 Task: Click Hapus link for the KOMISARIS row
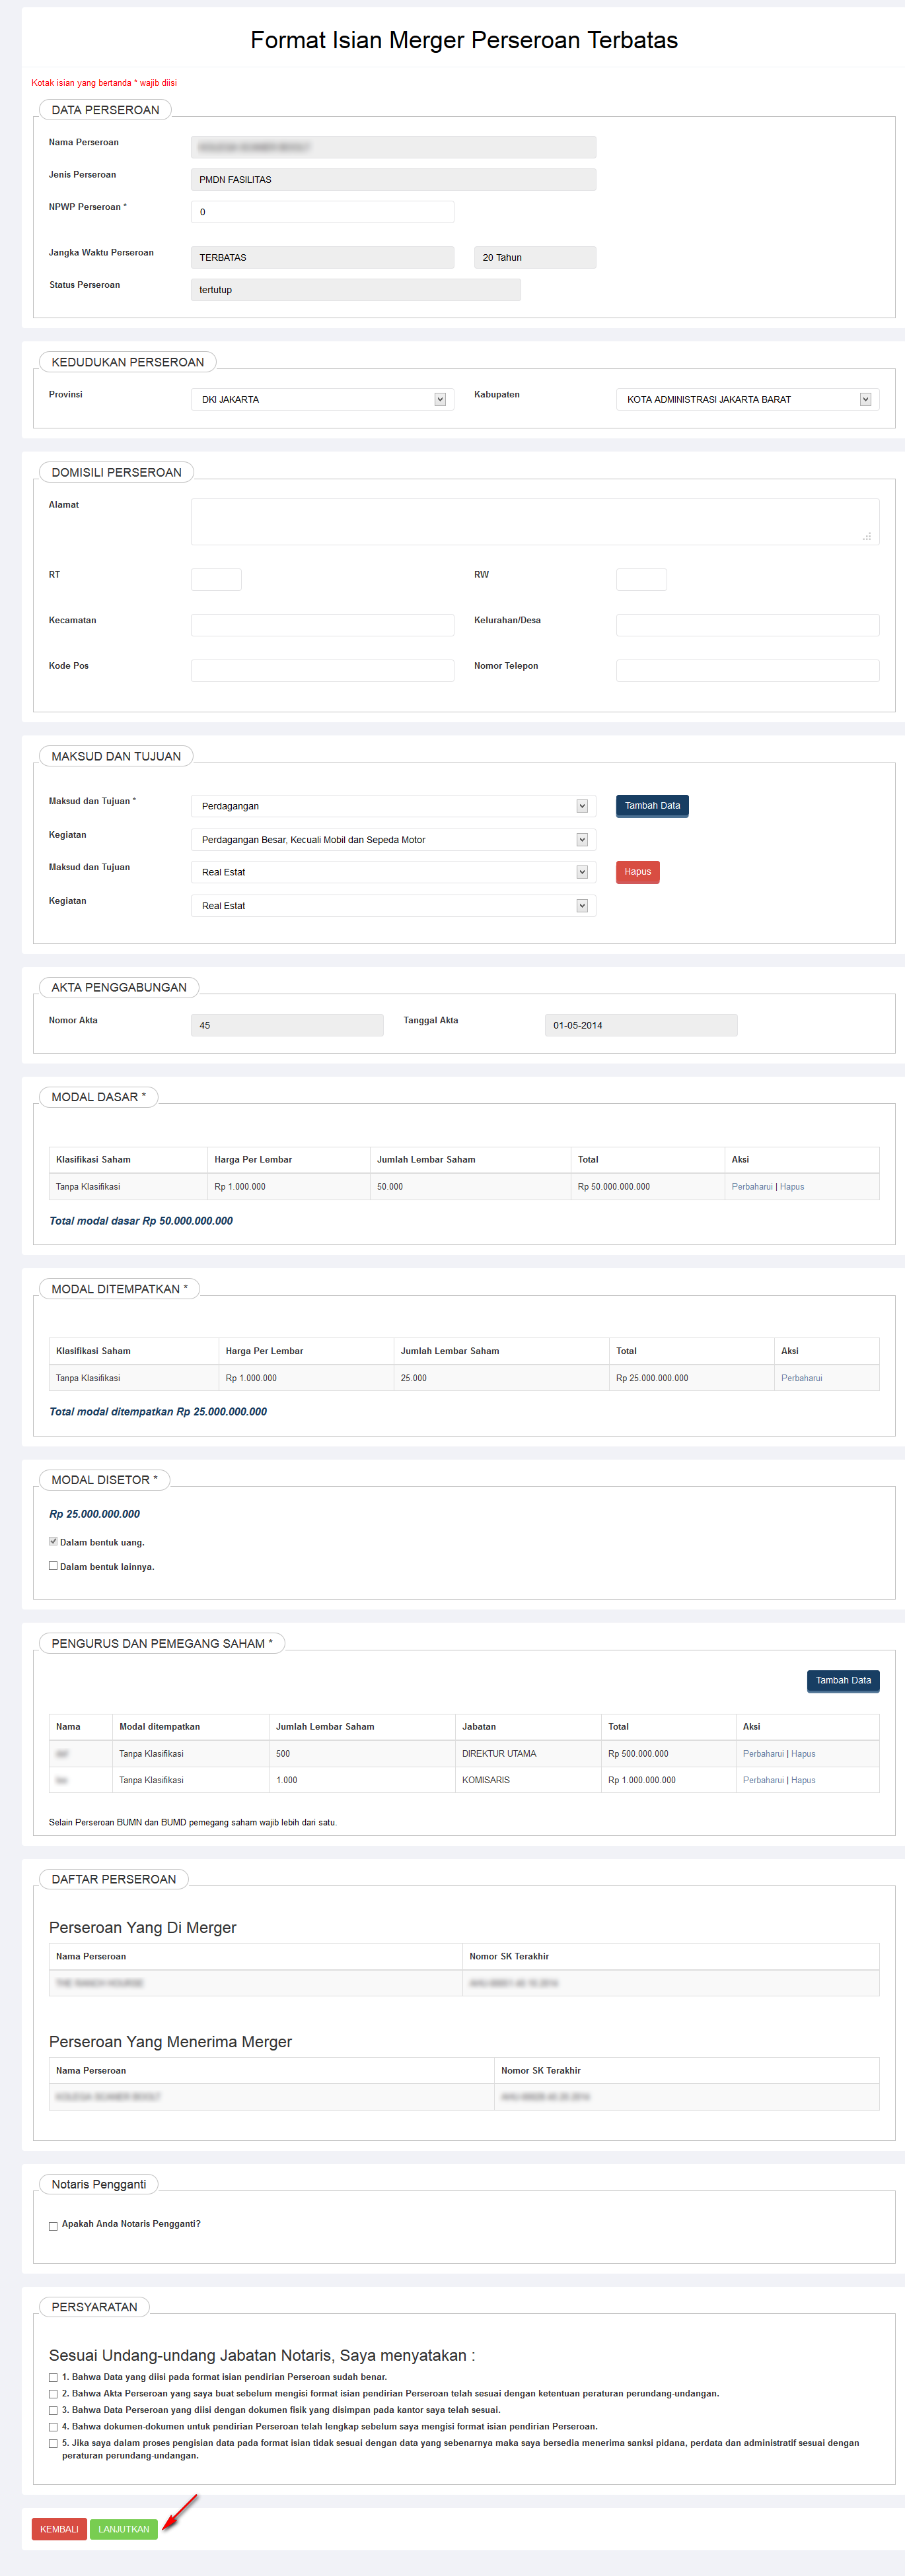click(x=803, y=1780)
